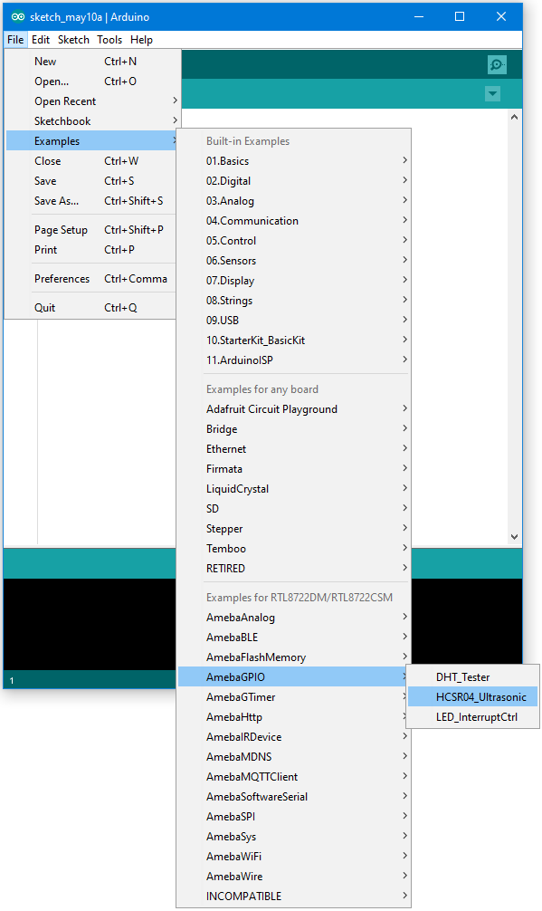This screenshot has height=911, width=542.
Task: Open AmebaAnalog examples submenu
Action: click(x=294, y=618)
